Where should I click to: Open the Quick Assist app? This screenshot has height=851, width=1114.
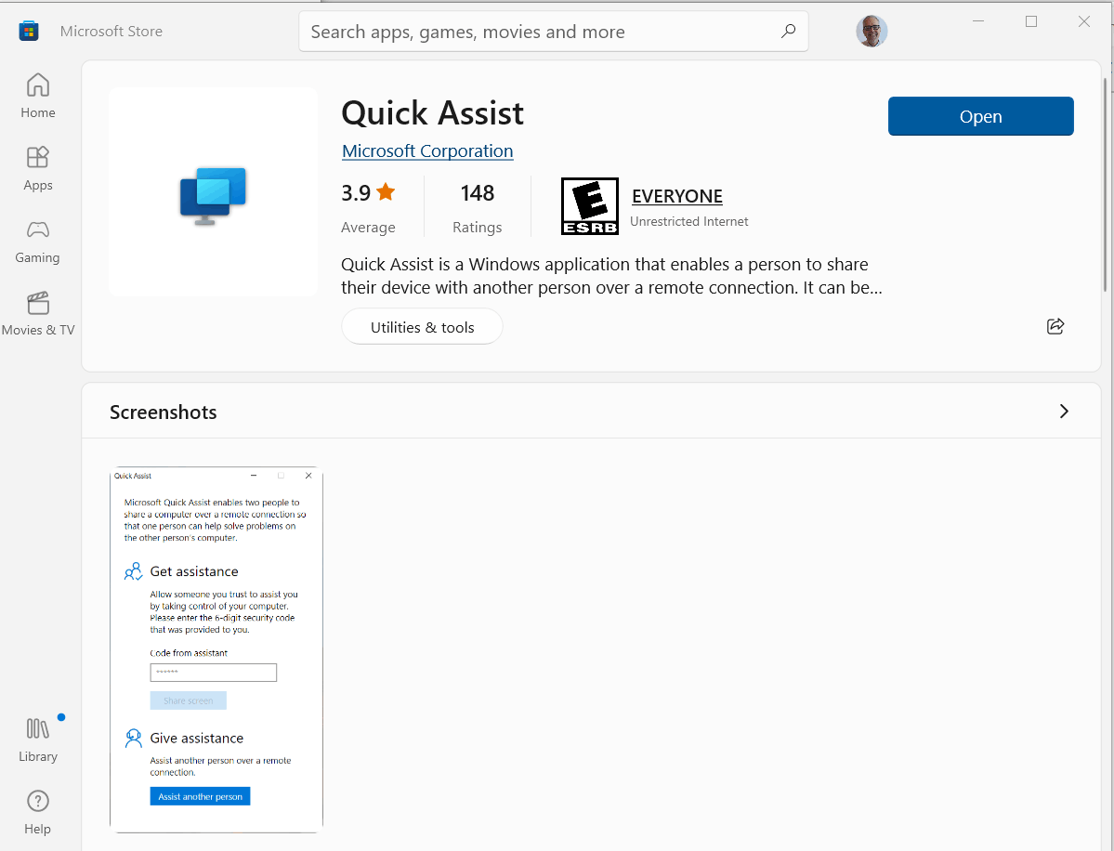pos(980,116)
